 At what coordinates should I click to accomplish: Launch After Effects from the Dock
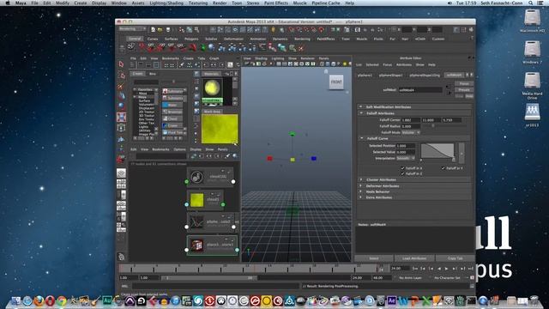(392, 300)
